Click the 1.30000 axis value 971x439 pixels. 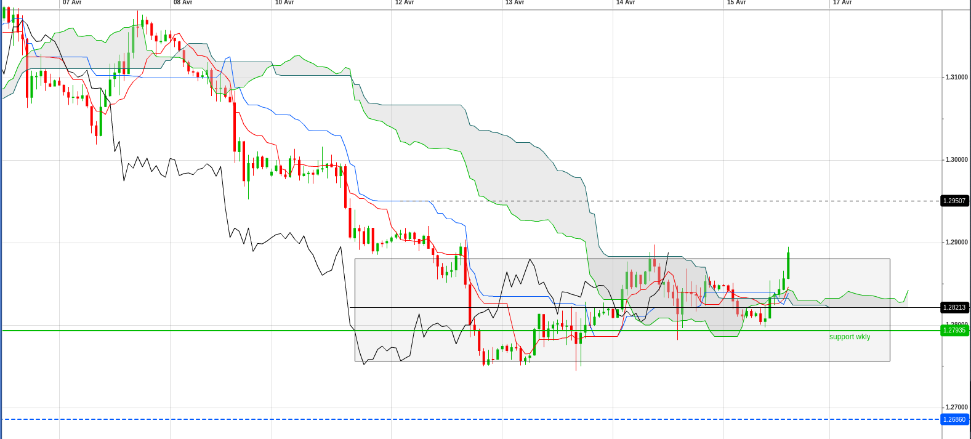(957, 159)
